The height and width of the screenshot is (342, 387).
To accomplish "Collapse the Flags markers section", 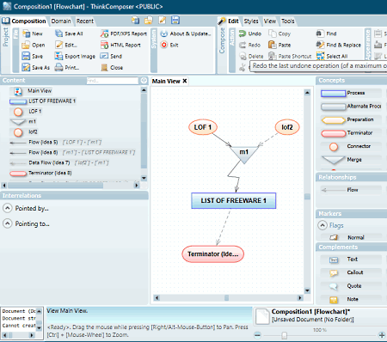I will click(322, 225).
